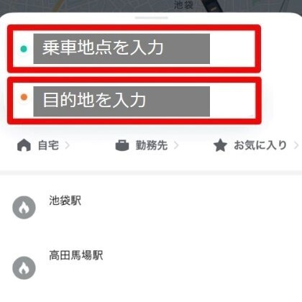Expand the 自宅 chevron arrow
Viewport: 302px width, 302px height.
68,145
